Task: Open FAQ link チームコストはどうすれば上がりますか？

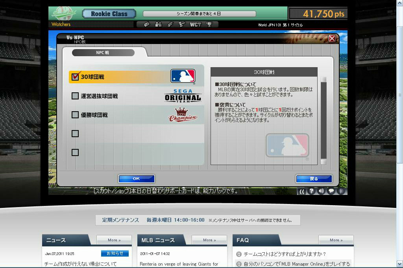Action: point(285,254)
